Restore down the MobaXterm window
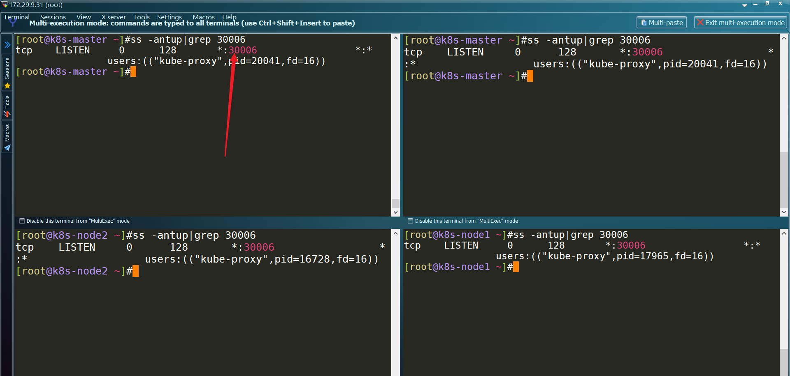This screenshot has width=790, height=376. coord(767,3)
